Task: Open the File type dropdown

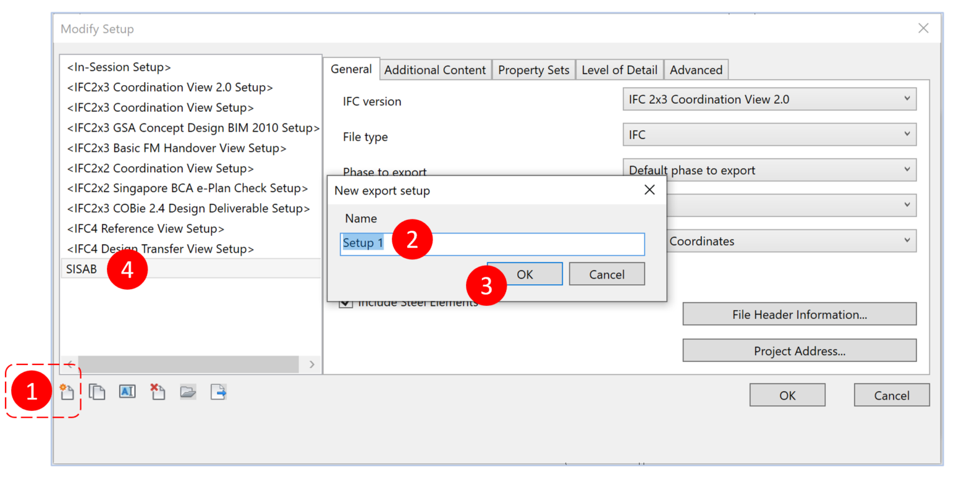Action: pos(769,134)
